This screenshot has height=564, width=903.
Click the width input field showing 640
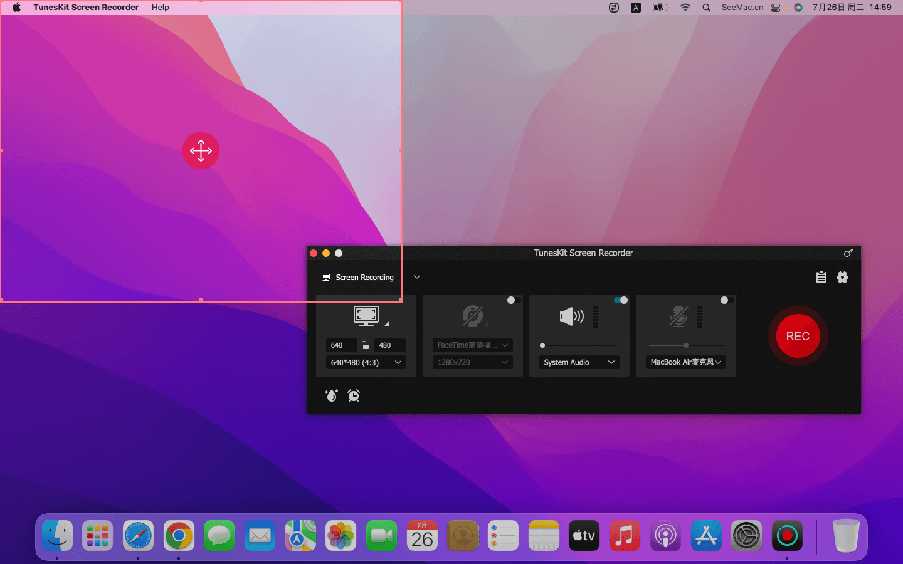pos(341,345)
